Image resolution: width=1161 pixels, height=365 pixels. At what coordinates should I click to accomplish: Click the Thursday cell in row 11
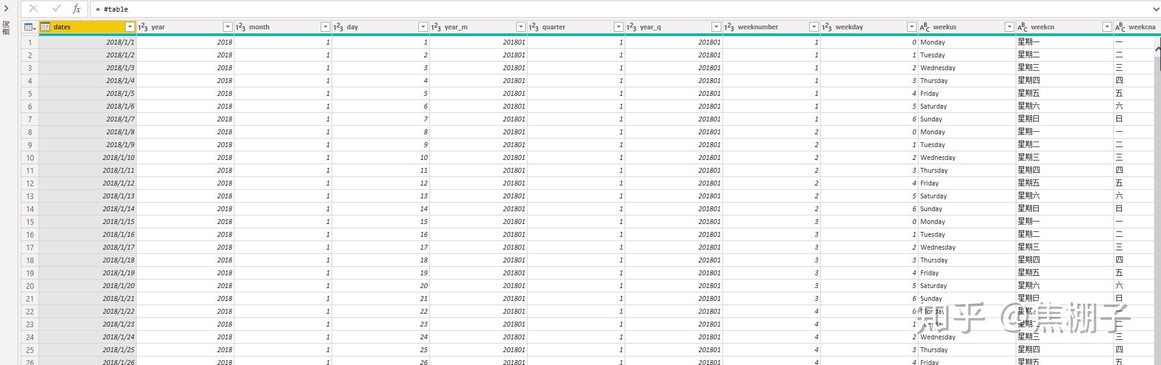[967, 170]
